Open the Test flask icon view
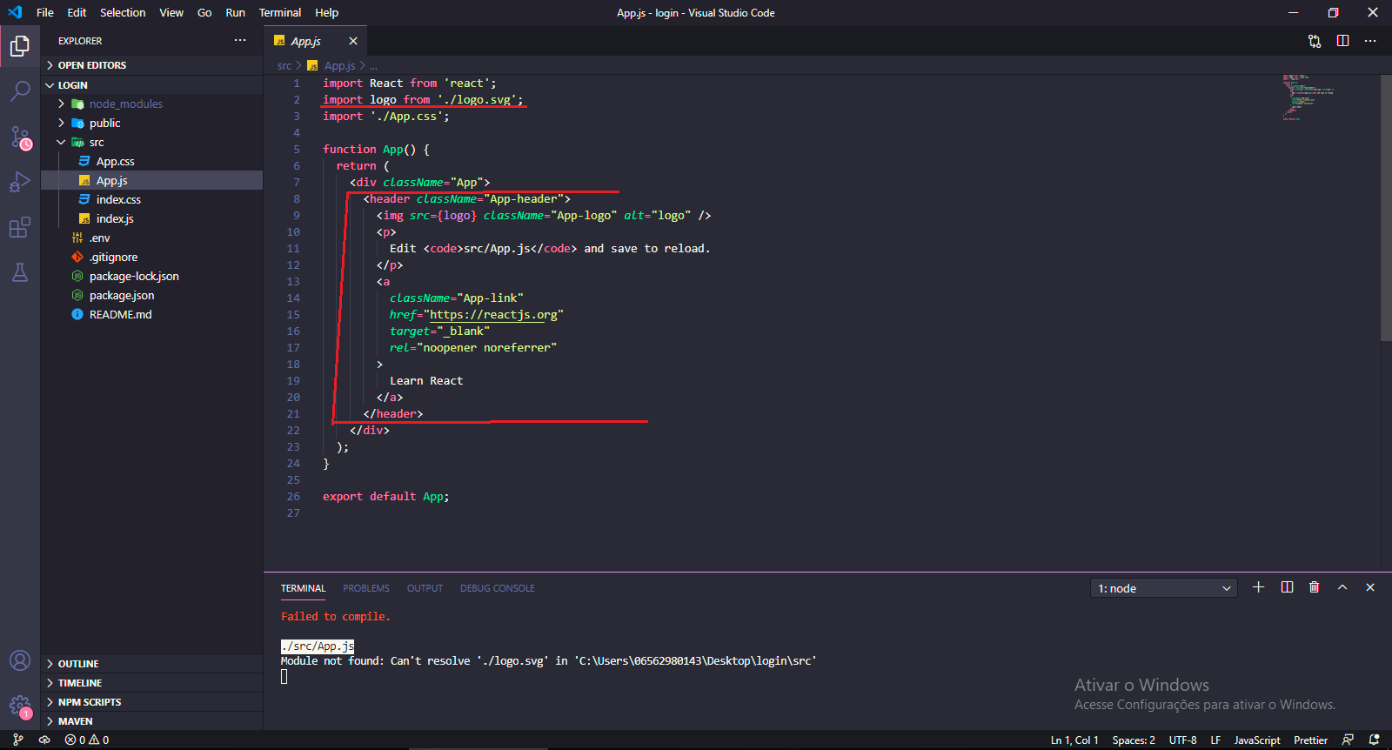 tap(20, 273)
